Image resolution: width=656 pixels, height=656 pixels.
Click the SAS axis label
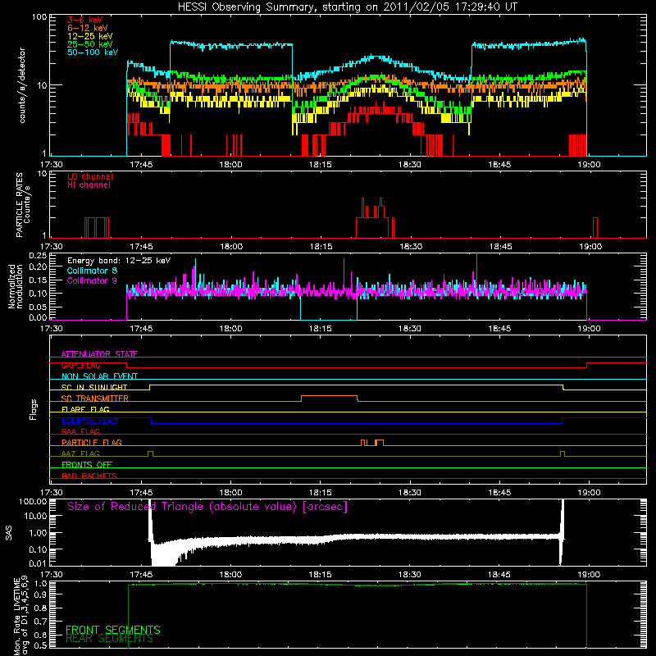tap(8, 534)
